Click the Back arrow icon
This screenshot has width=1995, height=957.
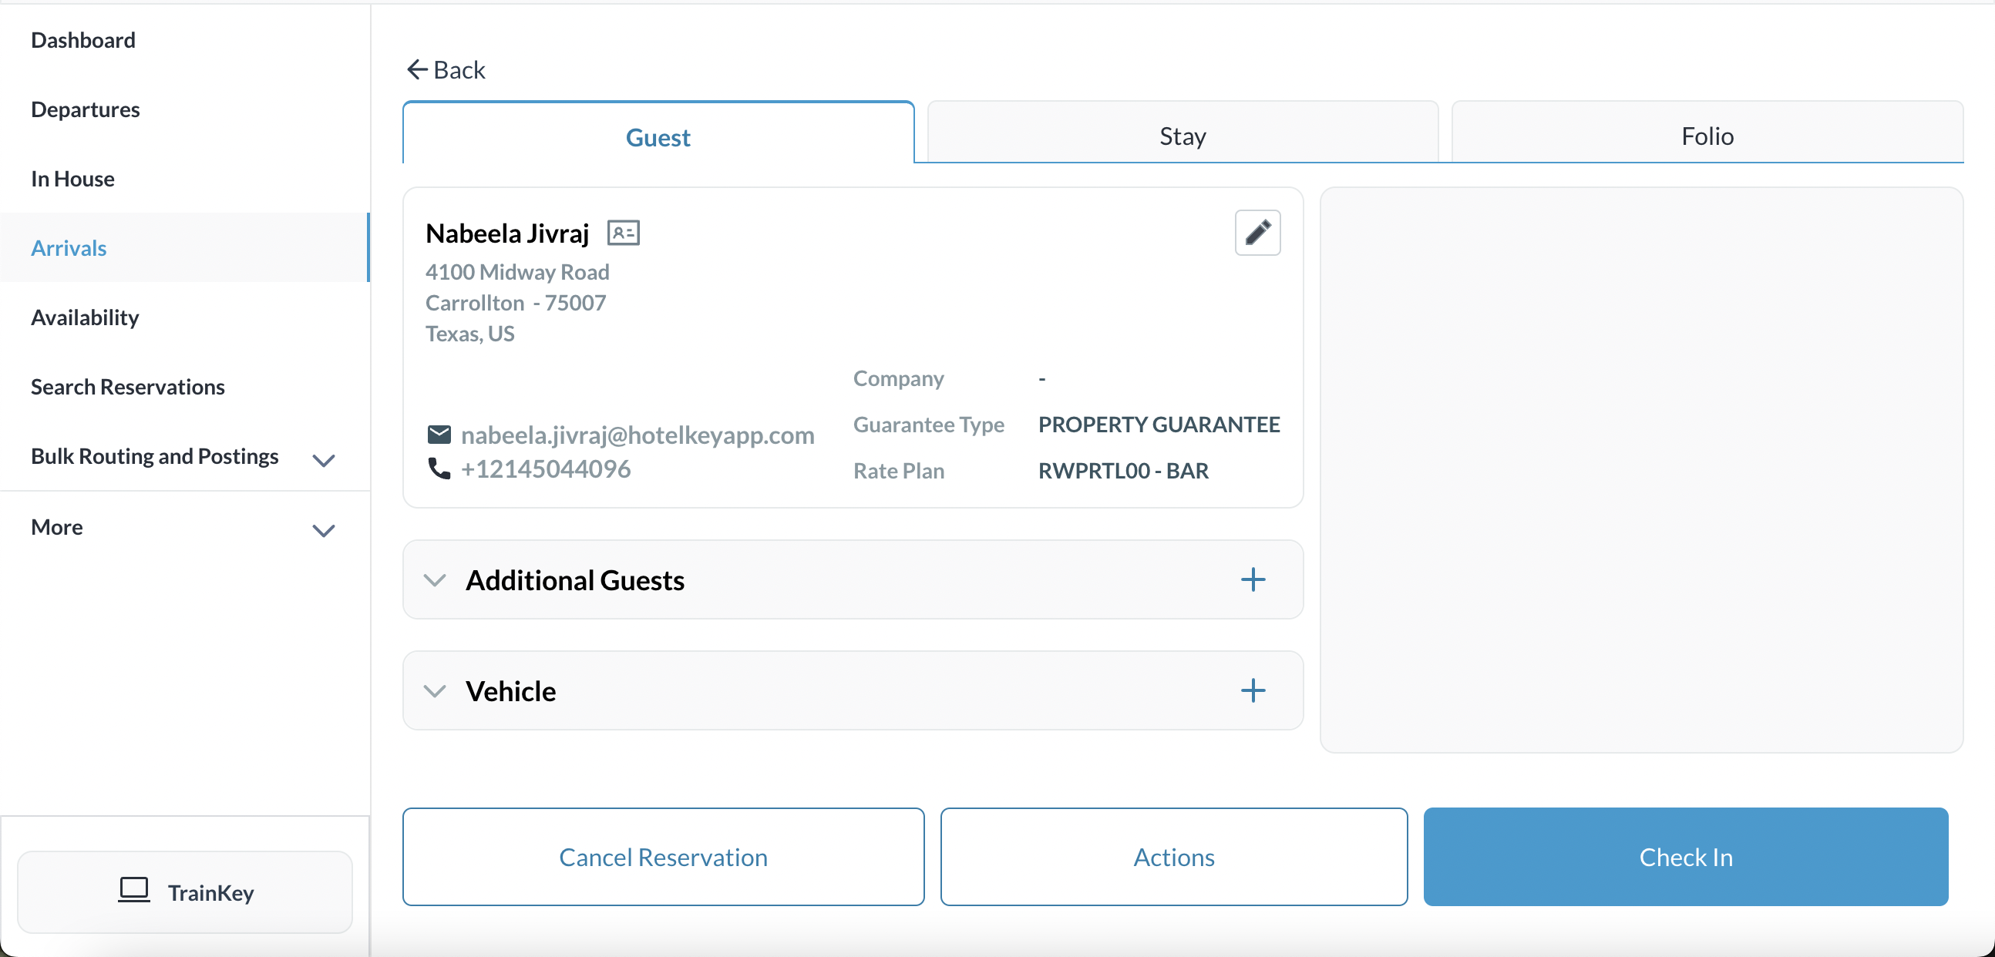(417, 69)
